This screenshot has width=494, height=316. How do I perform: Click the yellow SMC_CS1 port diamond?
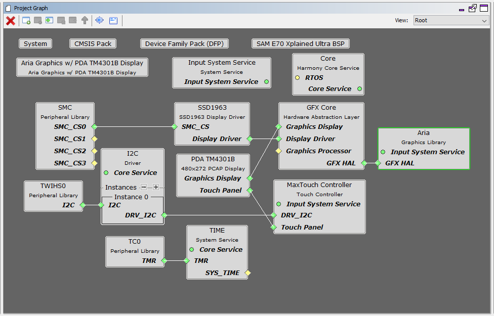pyautogui.click(x=94, y=139)
